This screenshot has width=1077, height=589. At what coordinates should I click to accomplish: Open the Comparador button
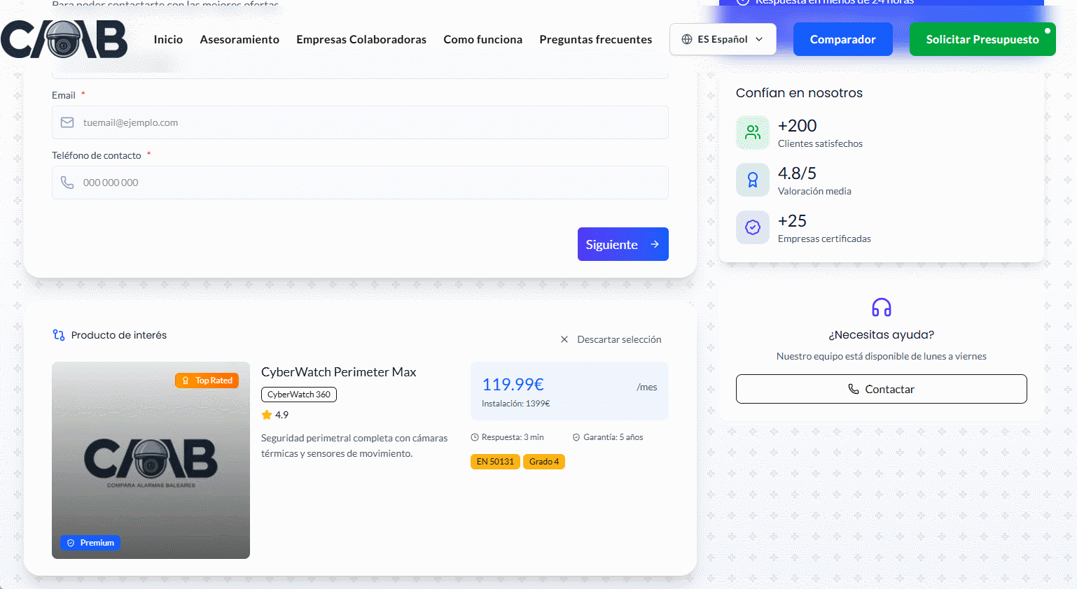coord(843,39)
